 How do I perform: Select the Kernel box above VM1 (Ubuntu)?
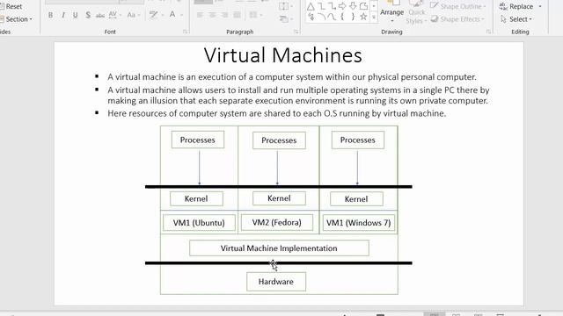[x=196, y=199]
